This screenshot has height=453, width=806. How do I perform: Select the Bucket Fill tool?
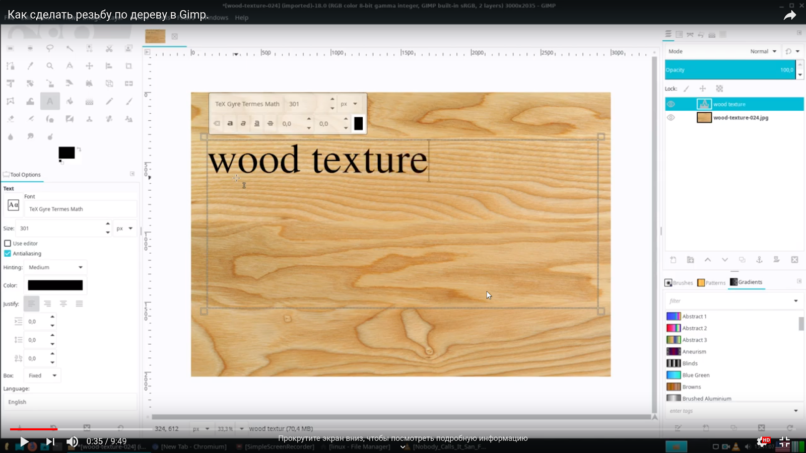70,101
